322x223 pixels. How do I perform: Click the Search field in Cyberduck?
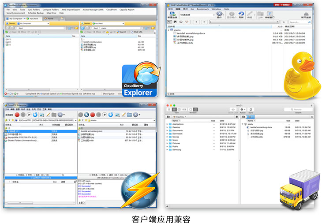tap(300, 22)
